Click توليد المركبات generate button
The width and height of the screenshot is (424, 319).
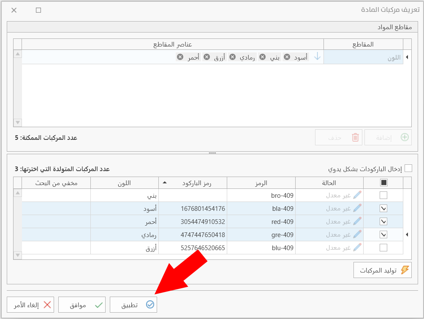(x=382, y=270)
